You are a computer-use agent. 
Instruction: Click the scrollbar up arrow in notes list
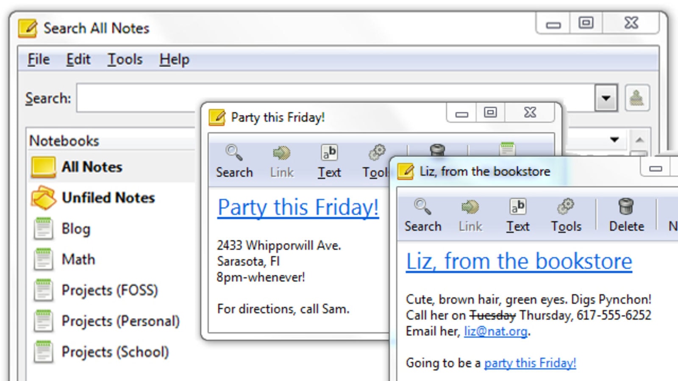tap(639, 140)
